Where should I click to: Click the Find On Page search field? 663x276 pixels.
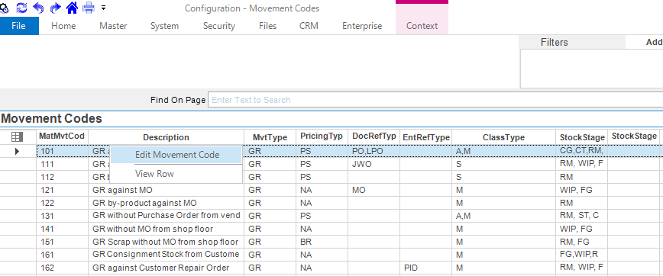click(435, 100)
